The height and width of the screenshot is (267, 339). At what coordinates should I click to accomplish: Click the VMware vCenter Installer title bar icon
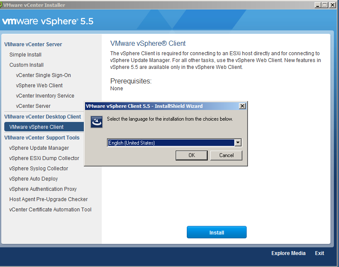tap(1, 5)
